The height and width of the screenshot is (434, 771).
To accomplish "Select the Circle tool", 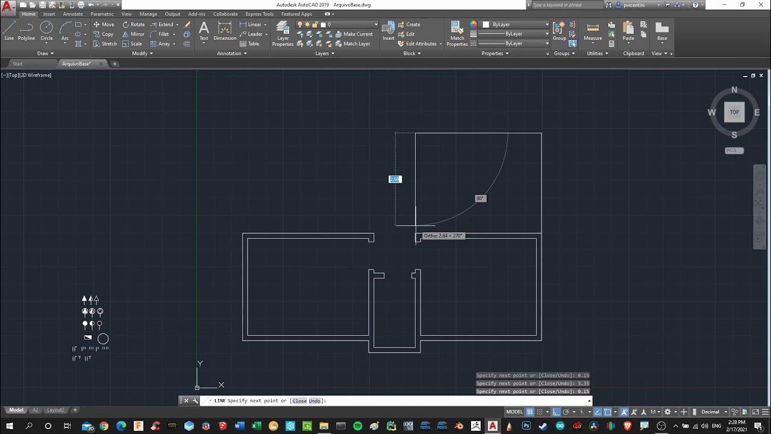I will (46, 31).
